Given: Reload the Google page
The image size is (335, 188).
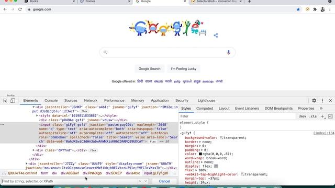Looking at the screenshot, I should (x=20, y=9).
